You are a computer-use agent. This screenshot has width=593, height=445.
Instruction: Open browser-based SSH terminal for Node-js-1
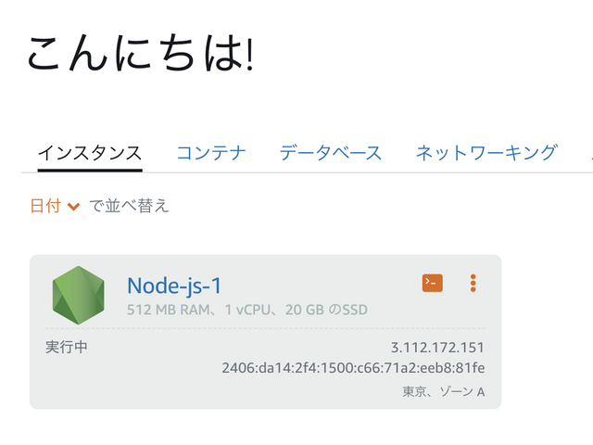pos(433,283)
